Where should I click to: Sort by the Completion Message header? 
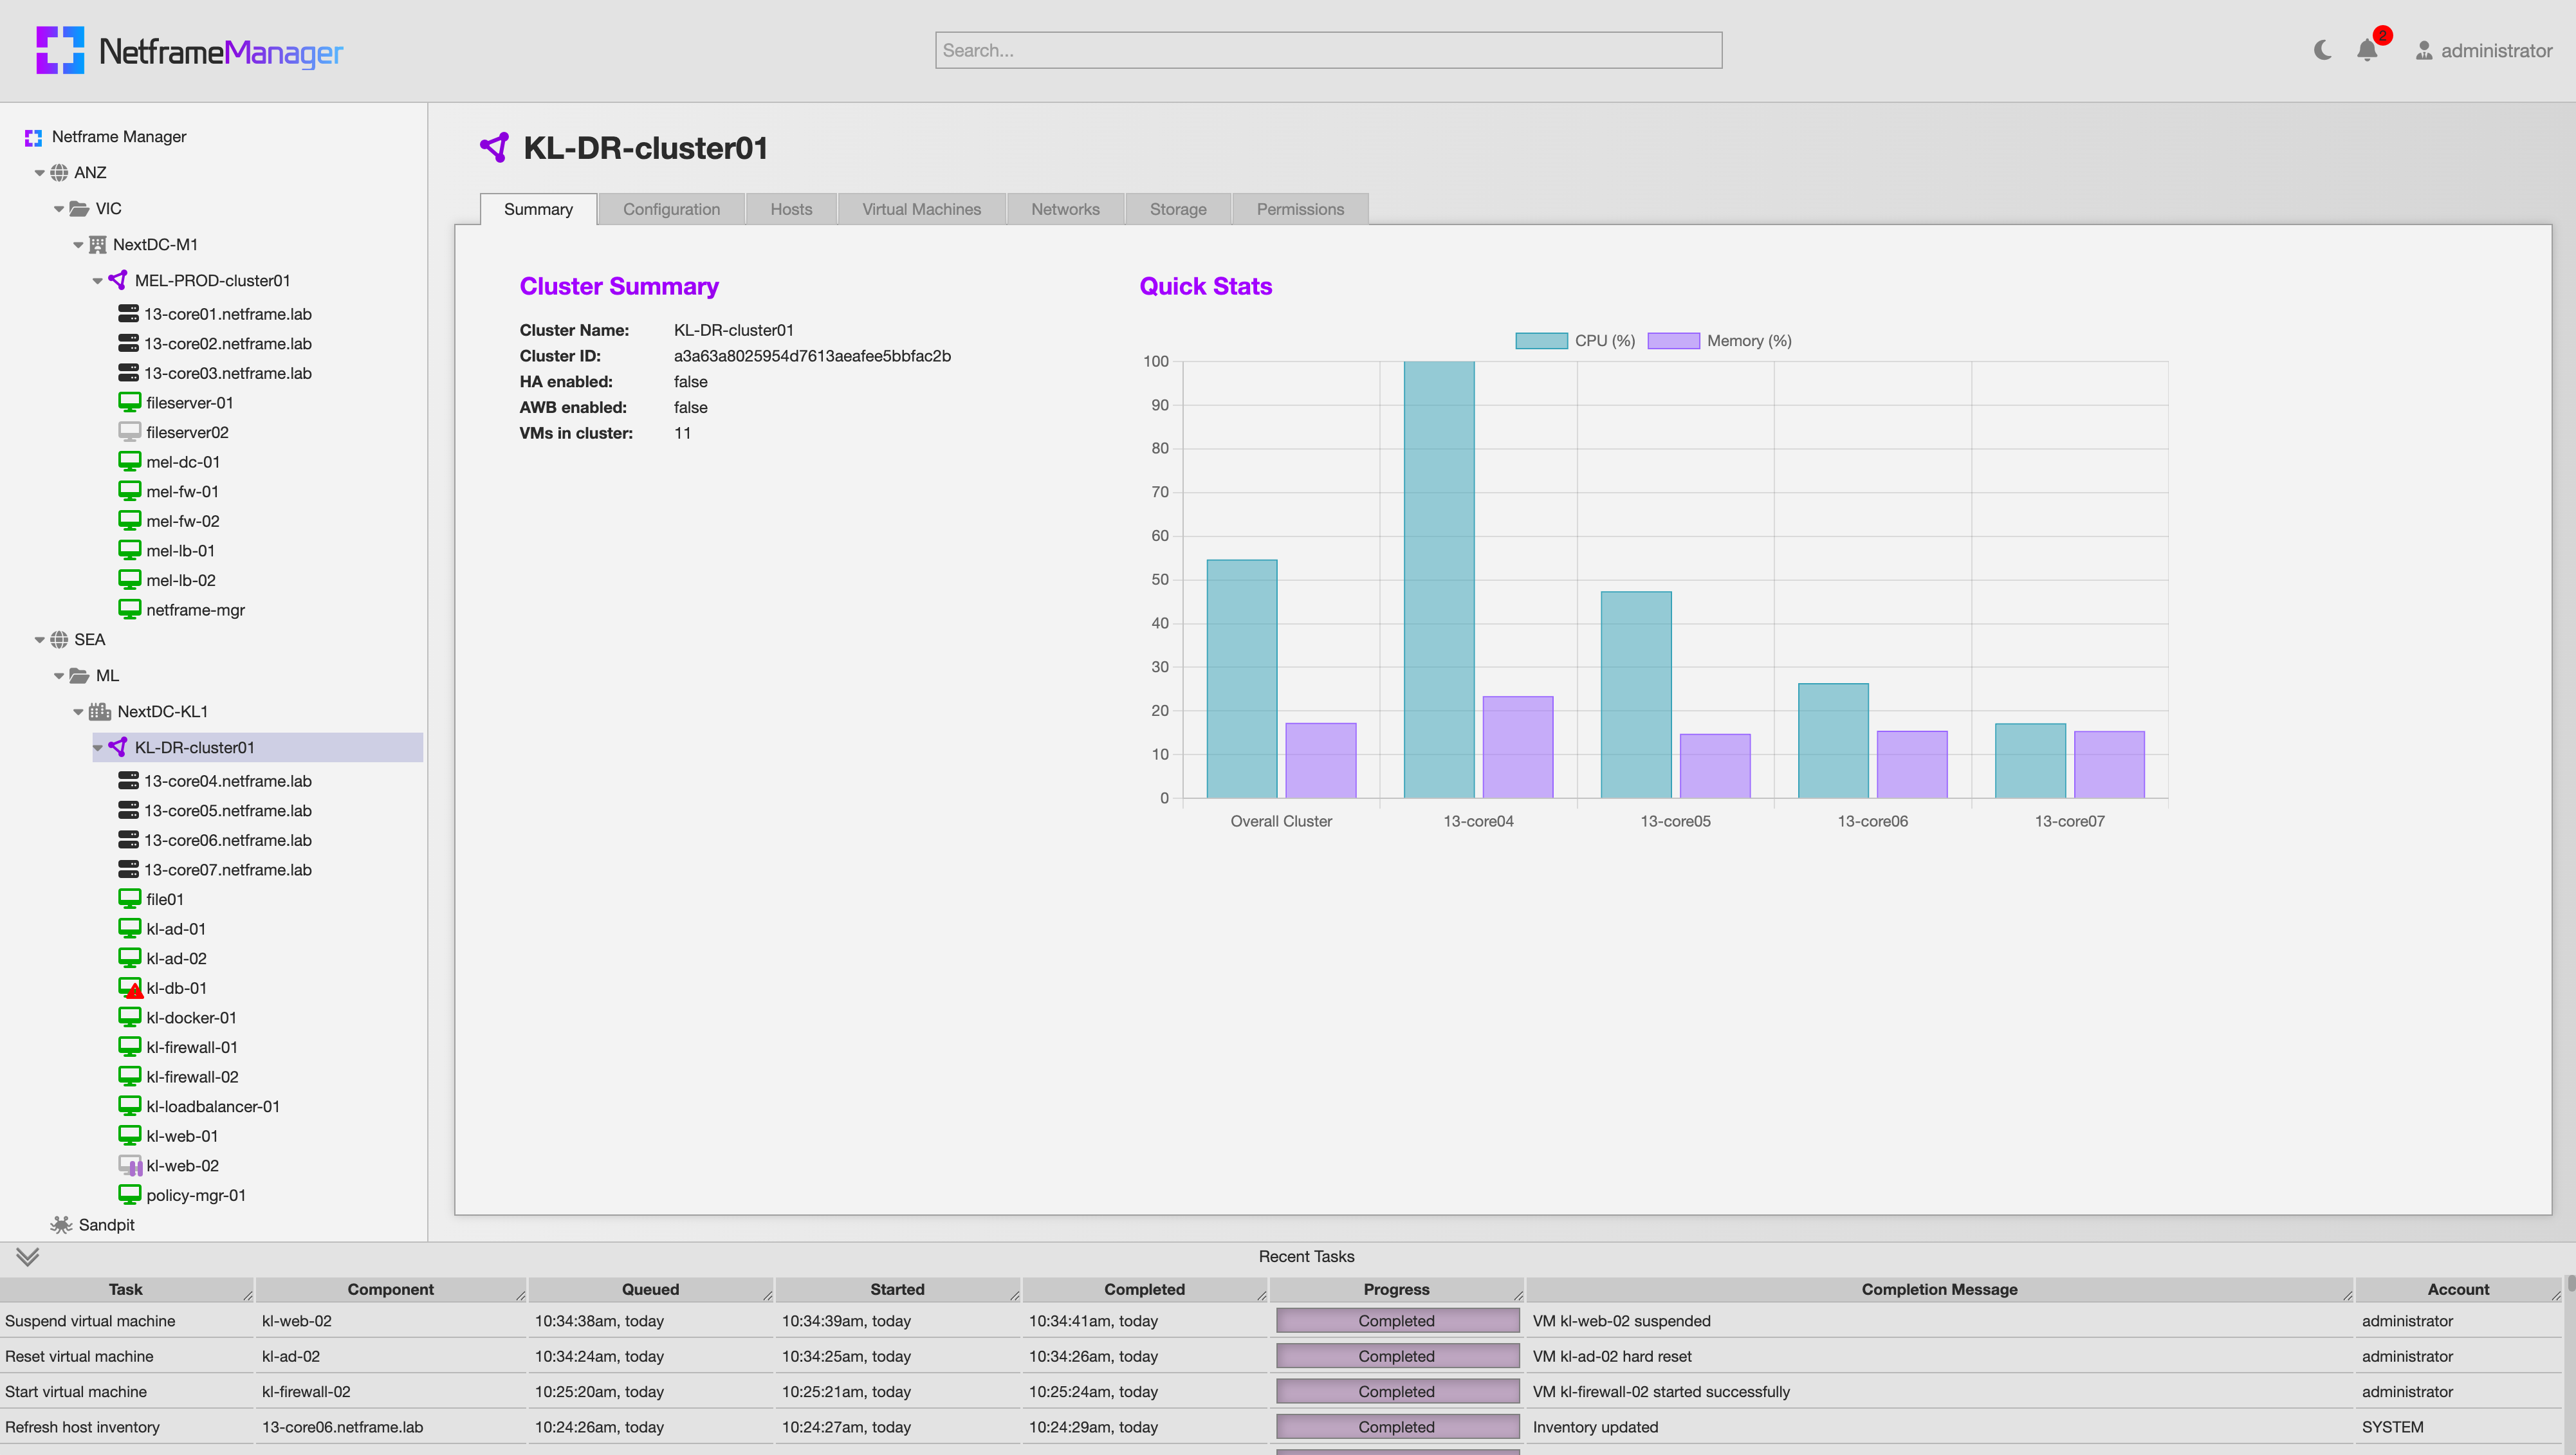[x=1939, y=1290]
